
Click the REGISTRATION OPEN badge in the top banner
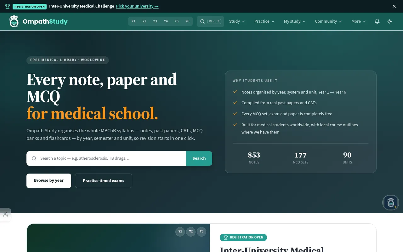coord(30,7)
